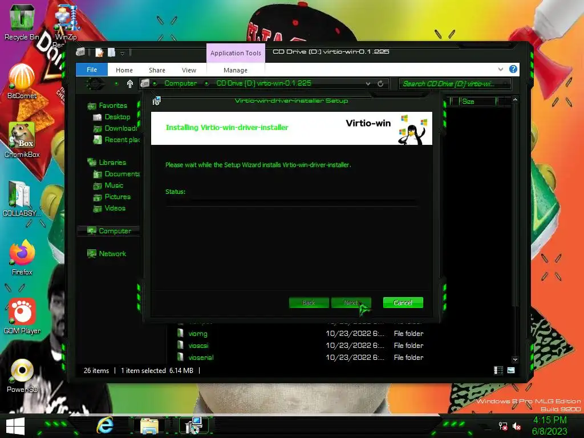Click the taskbar clock 4:15 PM
The image size is (584, 438).
pyautogui.click(x=550, y=420)
